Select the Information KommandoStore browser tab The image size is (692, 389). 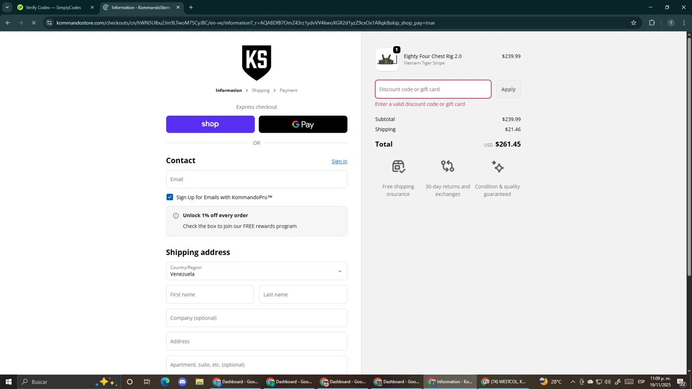(x=140, y=7)
